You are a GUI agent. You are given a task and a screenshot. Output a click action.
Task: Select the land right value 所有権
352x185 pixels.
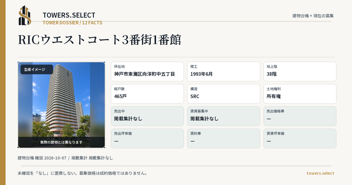coord(274,96)
